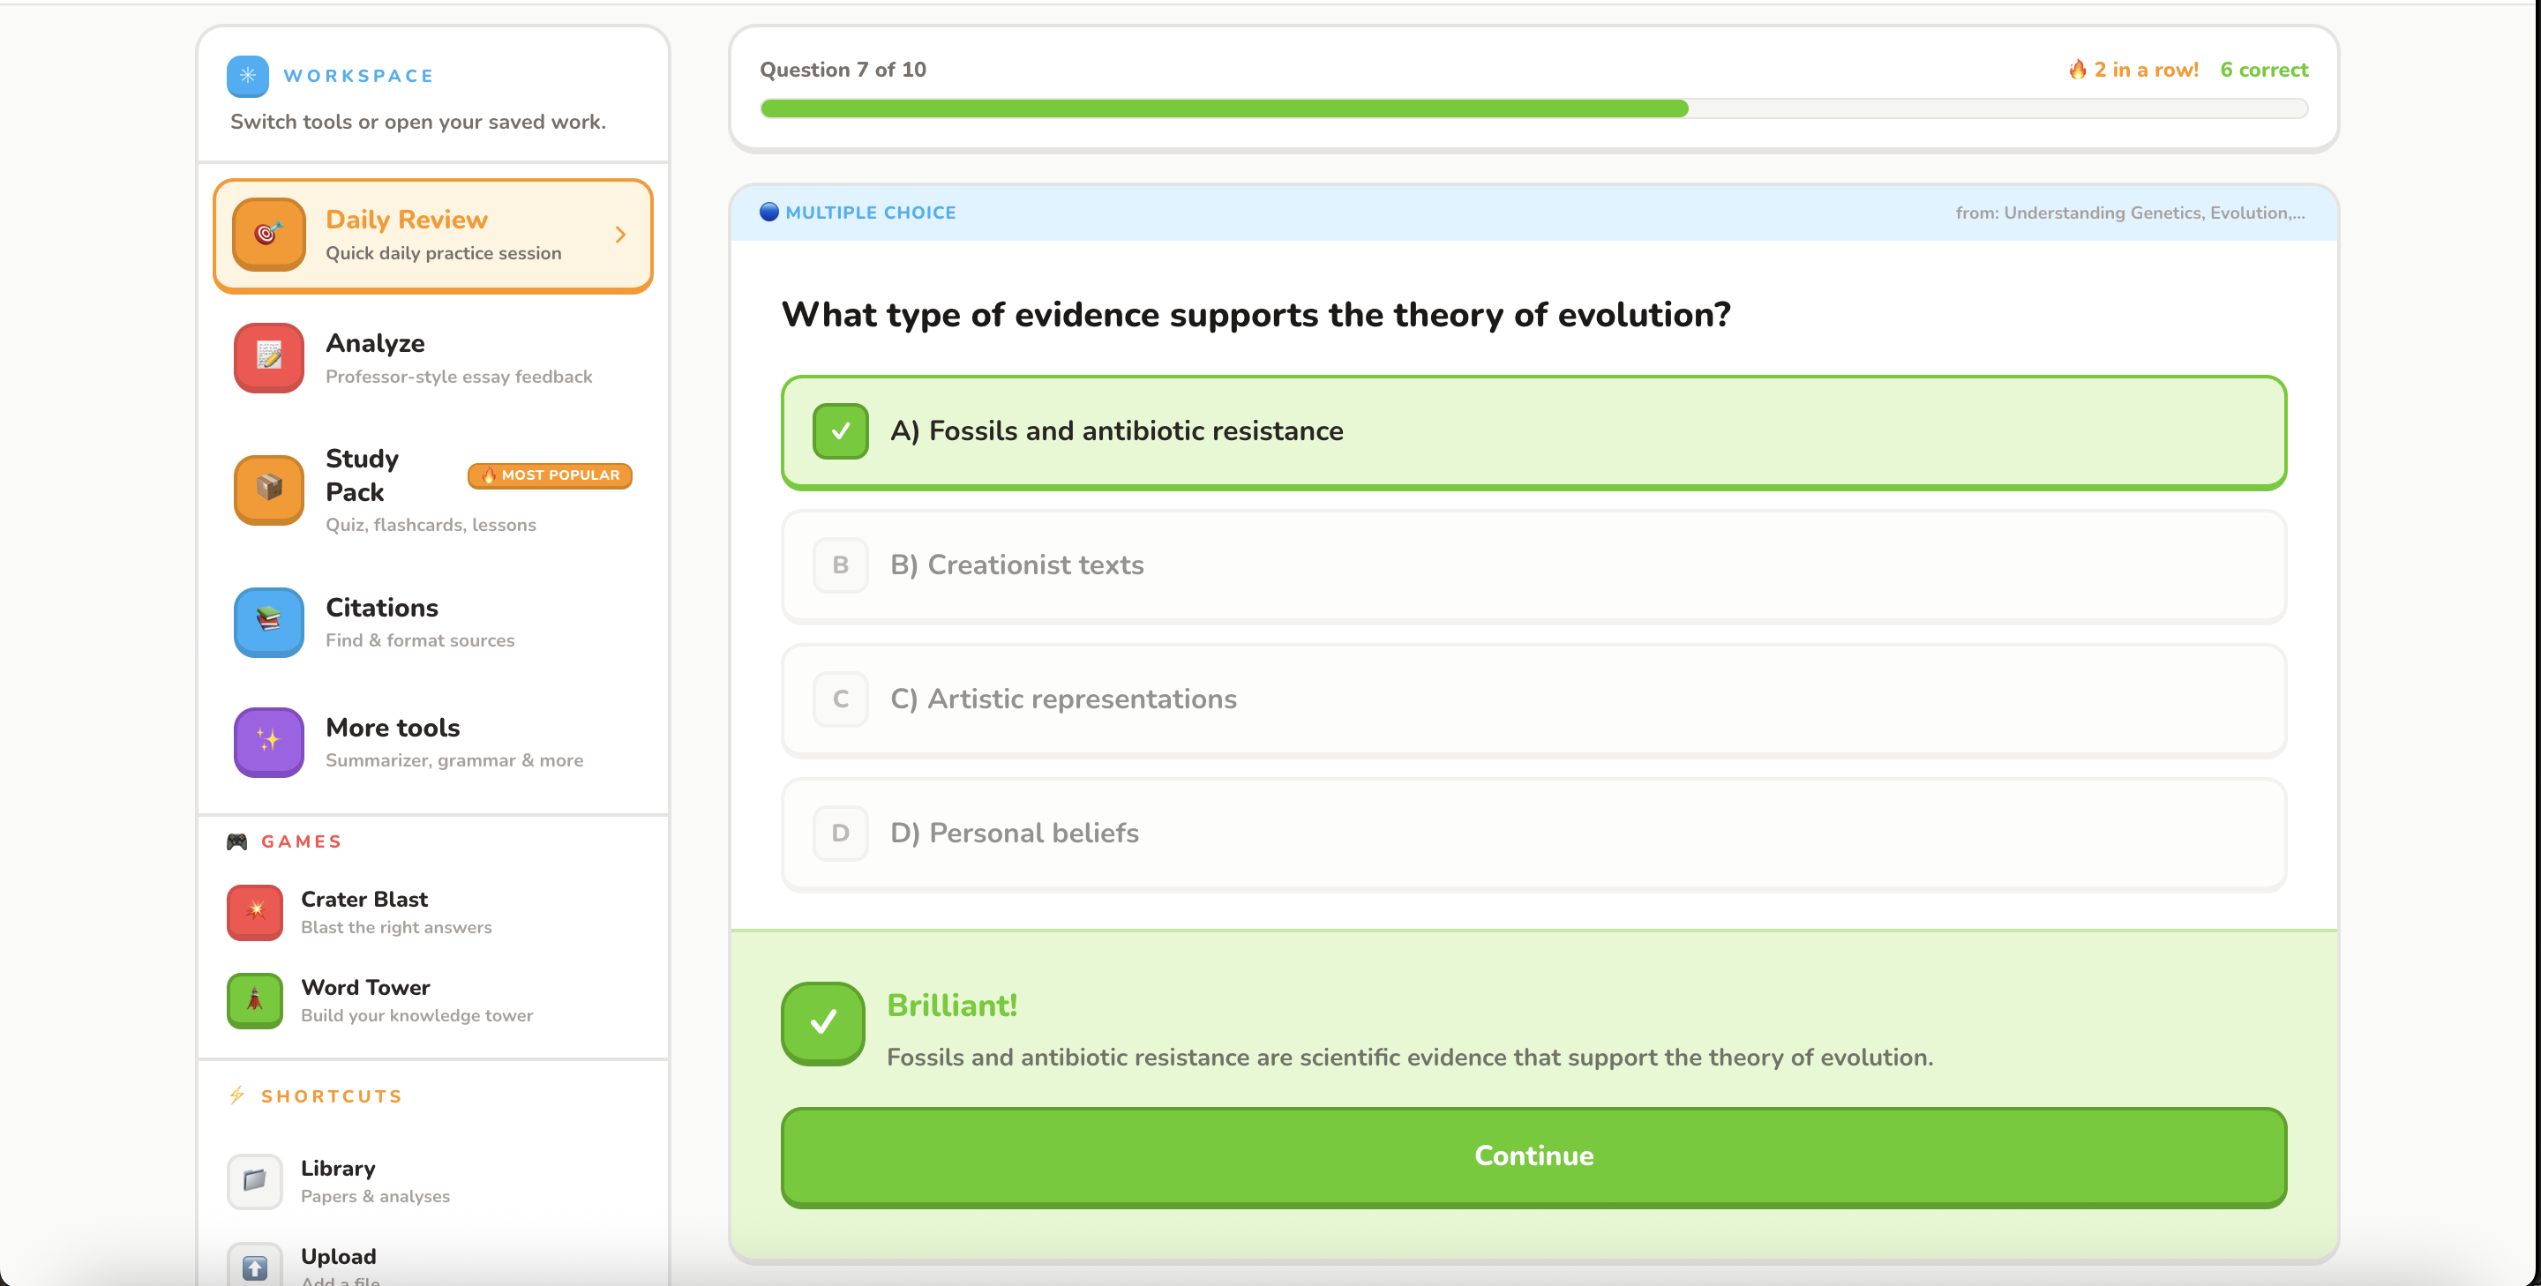Image resolution: width=2541 pixels, height=1286 pixels.
Task: Click the quiz progress bar
Action: [x=1534, y=108]
